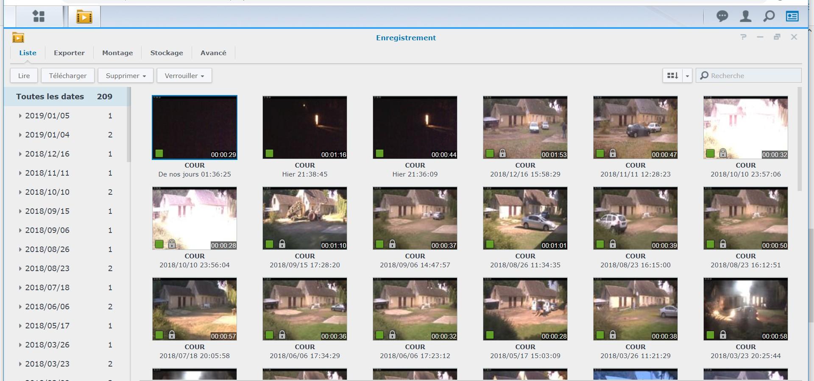Click the 2018/12/16 15:58:29 timestamp label

pyautogui.click(x=525, y=174)
